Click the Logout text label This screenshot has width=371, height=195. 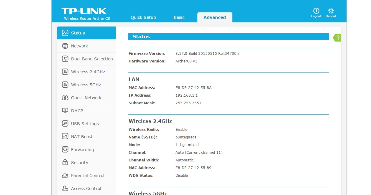[x=316, y=16]
